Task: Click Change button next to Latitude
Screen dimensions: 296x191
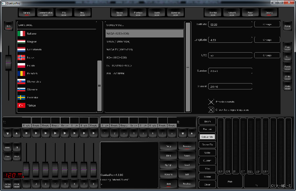Action: pyautogui.click(x=267, y=24)
